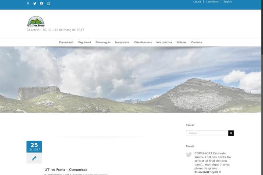The width and height of the screenshot is (263, 175).
Task: Open the Inscripcions menu
Action: pos(122,42)
